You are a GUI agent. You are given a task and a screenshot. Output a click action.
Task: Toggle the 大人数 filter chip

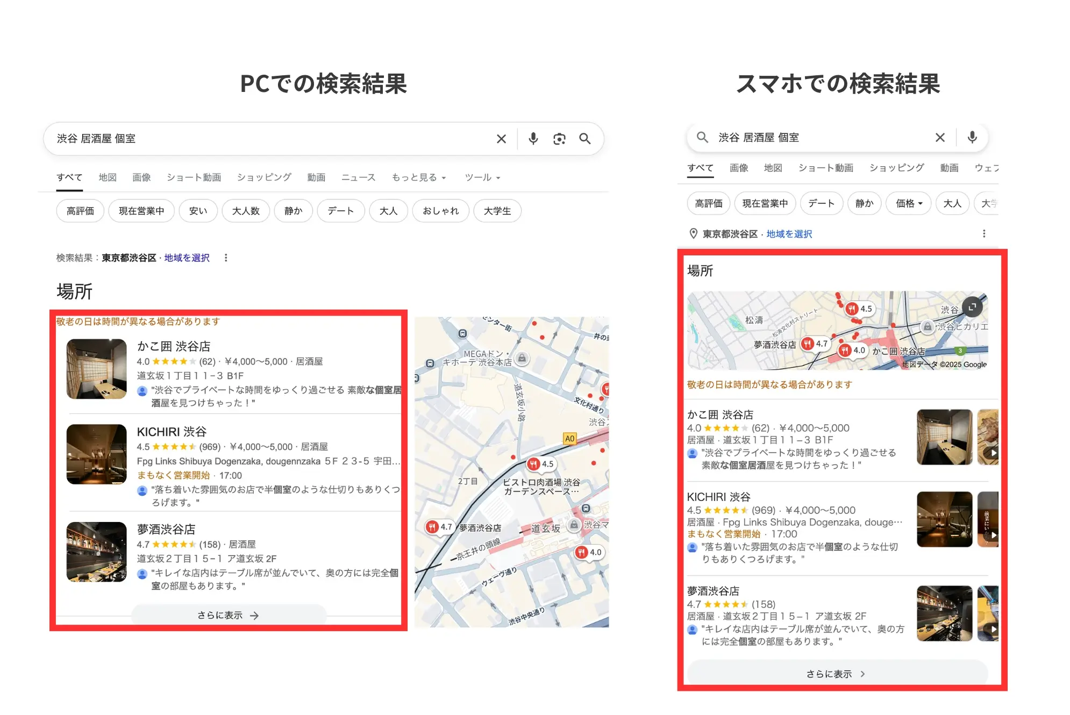(246, 211)
